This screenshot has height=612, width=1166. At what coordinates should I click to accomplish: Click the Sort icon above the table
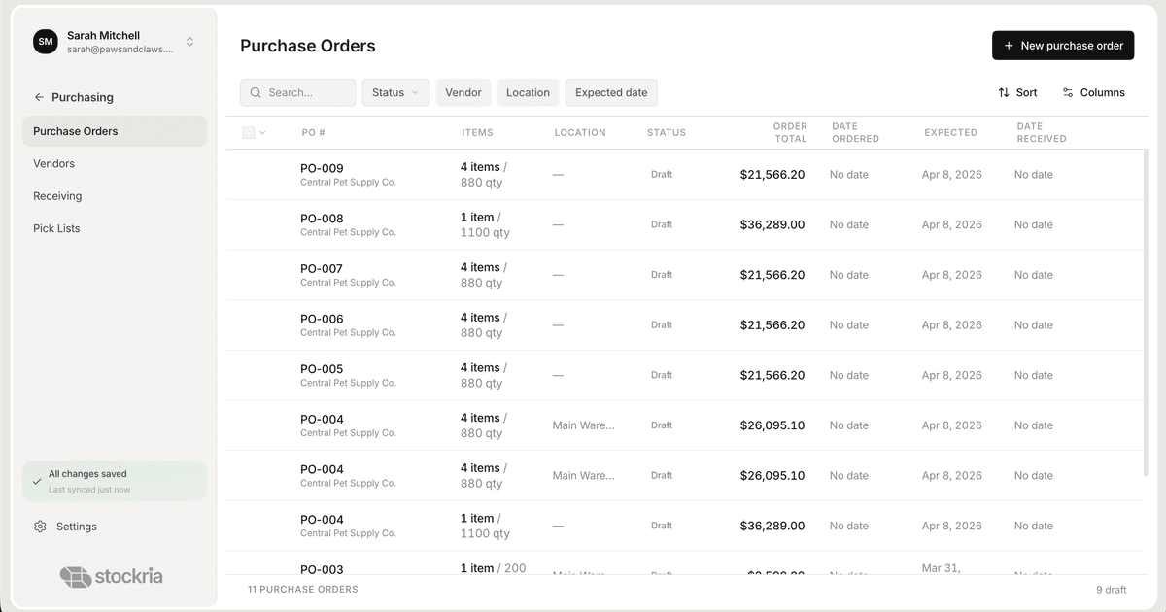[1002, 92]
